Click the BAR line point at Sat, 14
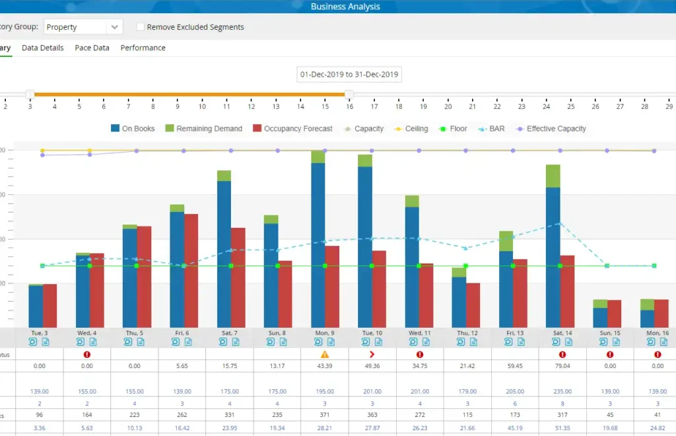 coord(560,223)
